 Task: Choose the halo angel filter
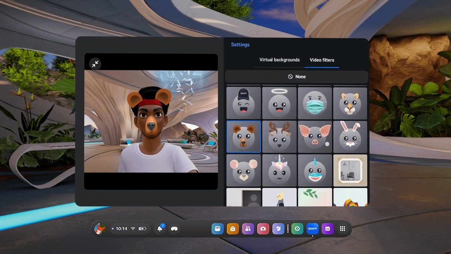click(279, 103)
